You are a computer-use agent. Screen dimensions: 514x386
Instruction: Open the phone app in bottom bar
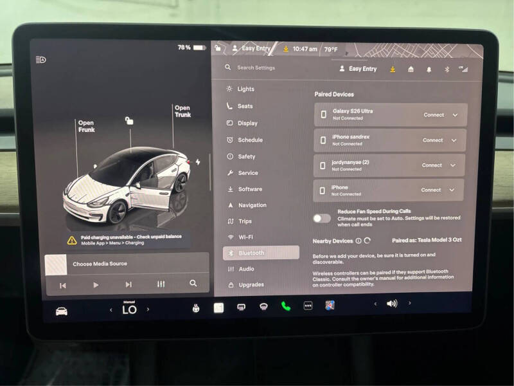[x=286, y=306]
